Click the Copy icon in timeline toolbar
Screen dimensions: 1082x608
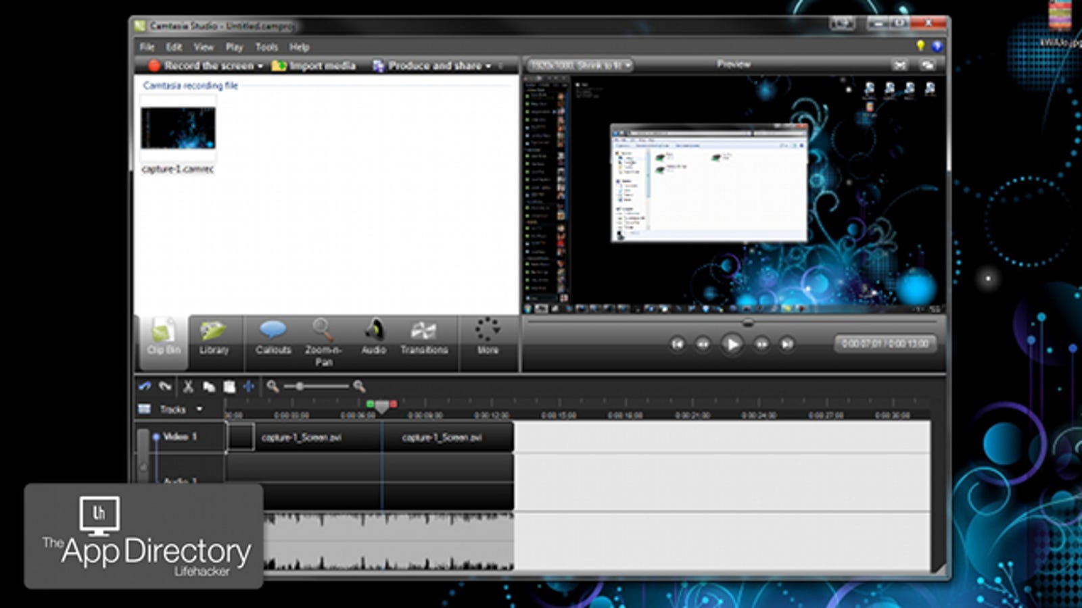click(x=208, y=386)
